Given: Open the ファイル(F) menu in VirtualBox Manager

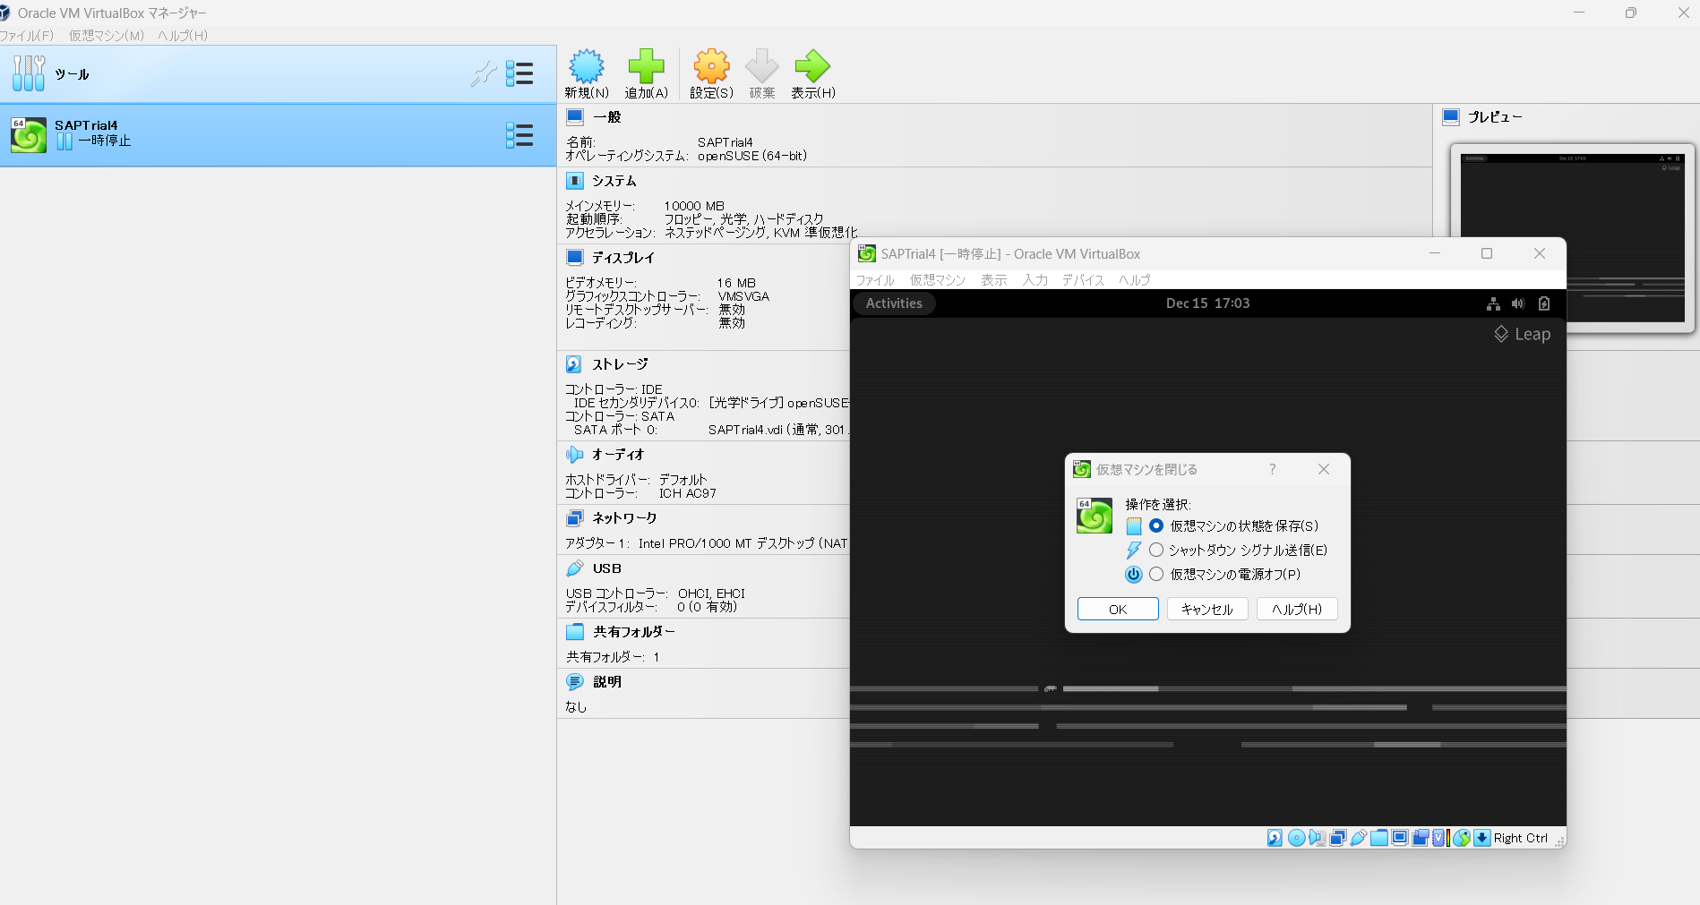Looking at the screenshot, I should [x=27, y=35].
